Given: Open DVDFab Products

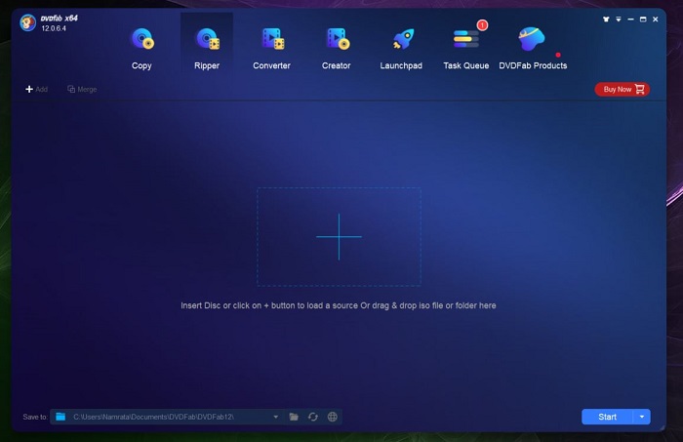Looking at the screenshot, I should pos(533,48).
